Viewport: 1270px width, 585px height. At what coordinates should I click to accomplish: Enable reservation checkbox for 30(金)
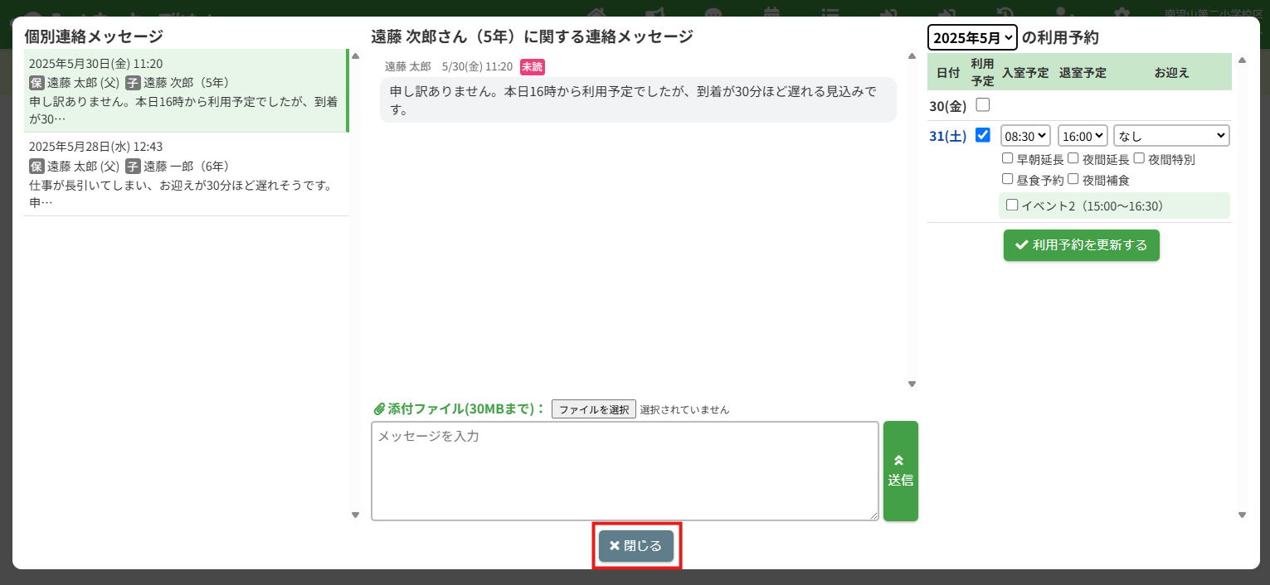(x=983, y=105)
